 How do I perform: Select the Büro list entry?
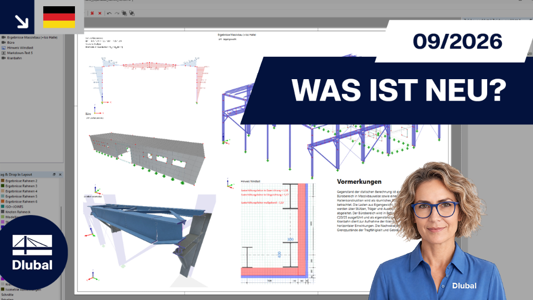click(x=11, y=43)
